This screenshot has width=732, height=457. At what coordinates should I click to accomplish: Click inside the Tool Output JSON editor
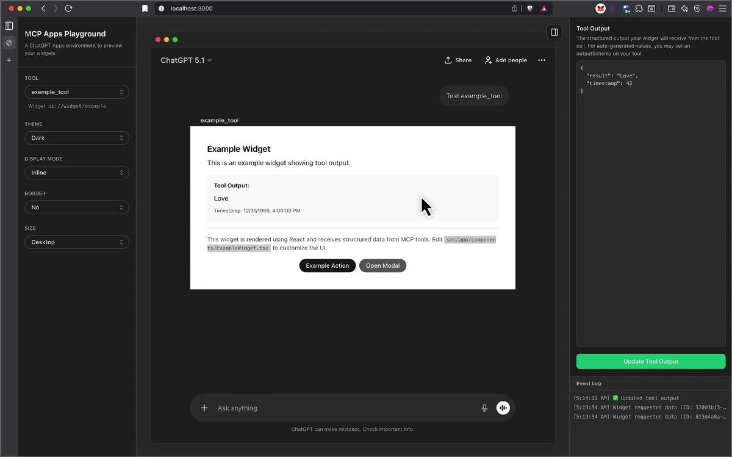click(651, 204)
